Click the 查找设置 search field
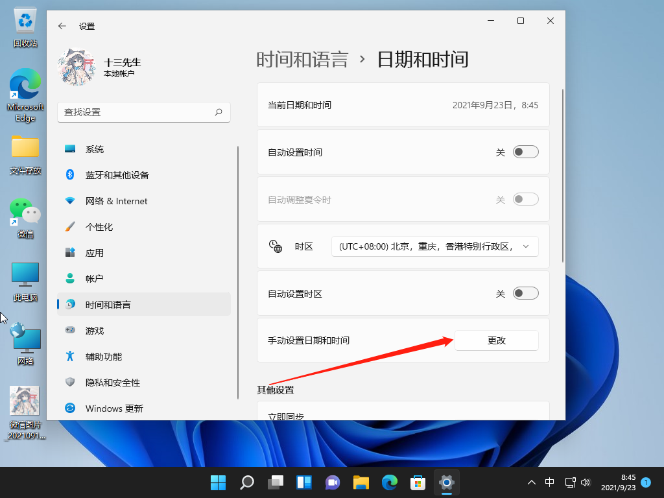This screenshot has width=664, height=498. 136,112
